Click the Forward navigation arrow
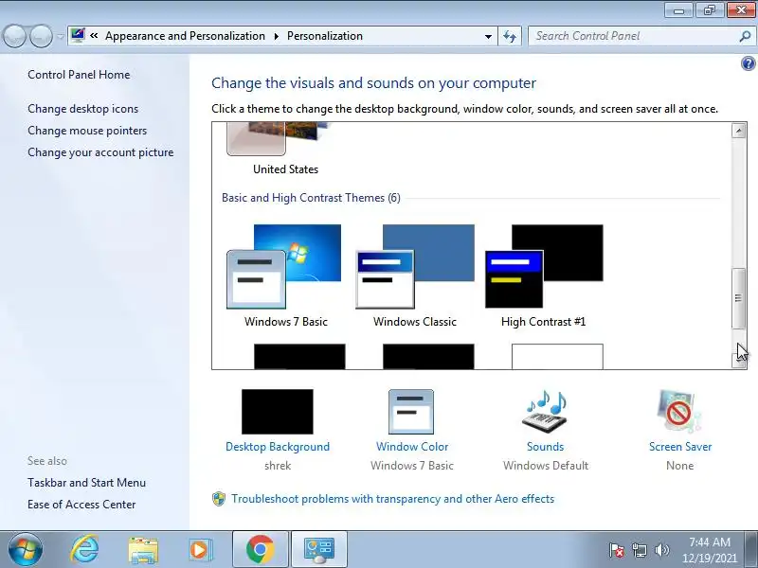Viewport: 758px width, 568px height. [41, 36]
